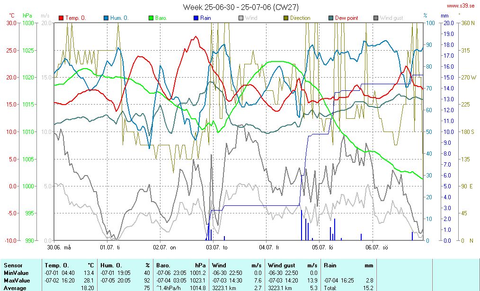Click the '01.07. ti' date label
The width and height of the screenshot is (480, 291).
[110, 247]
